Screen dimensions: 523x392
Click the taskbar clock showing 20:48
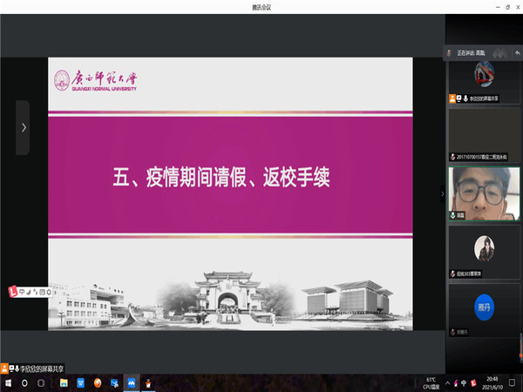[493, 383]
